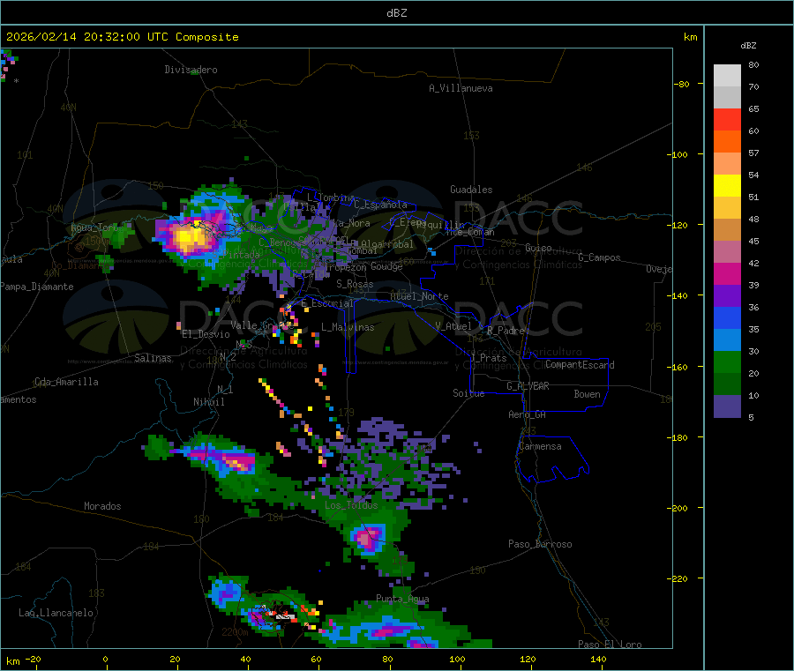Click the Bowen label

(587, 394)
